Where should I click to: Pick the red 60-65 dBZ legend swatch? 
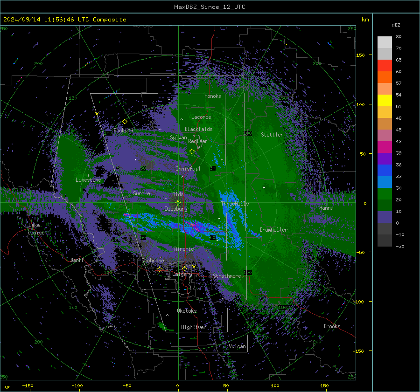[385, 66]
